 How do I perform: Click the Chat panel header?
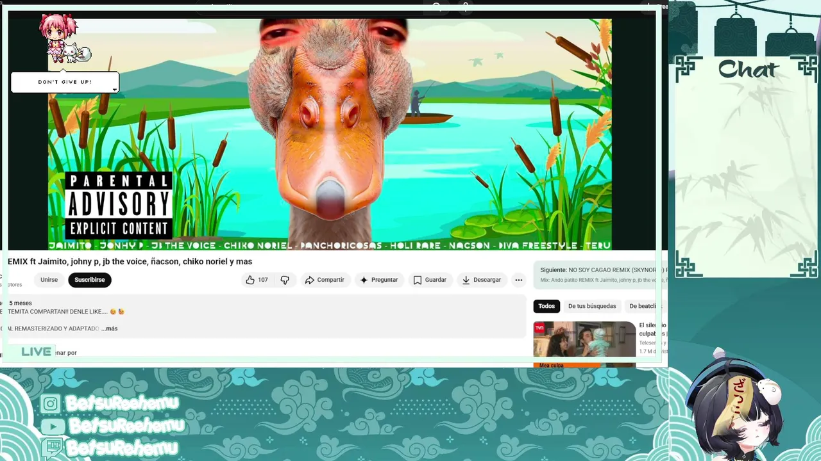pos(748,69)
